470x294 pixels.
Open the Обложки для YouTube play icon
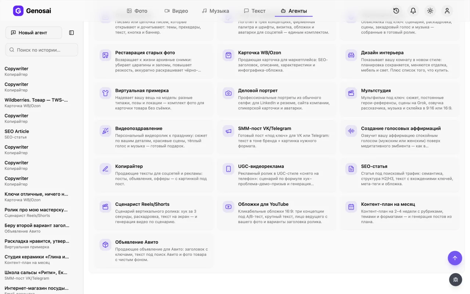coord(228,207)
